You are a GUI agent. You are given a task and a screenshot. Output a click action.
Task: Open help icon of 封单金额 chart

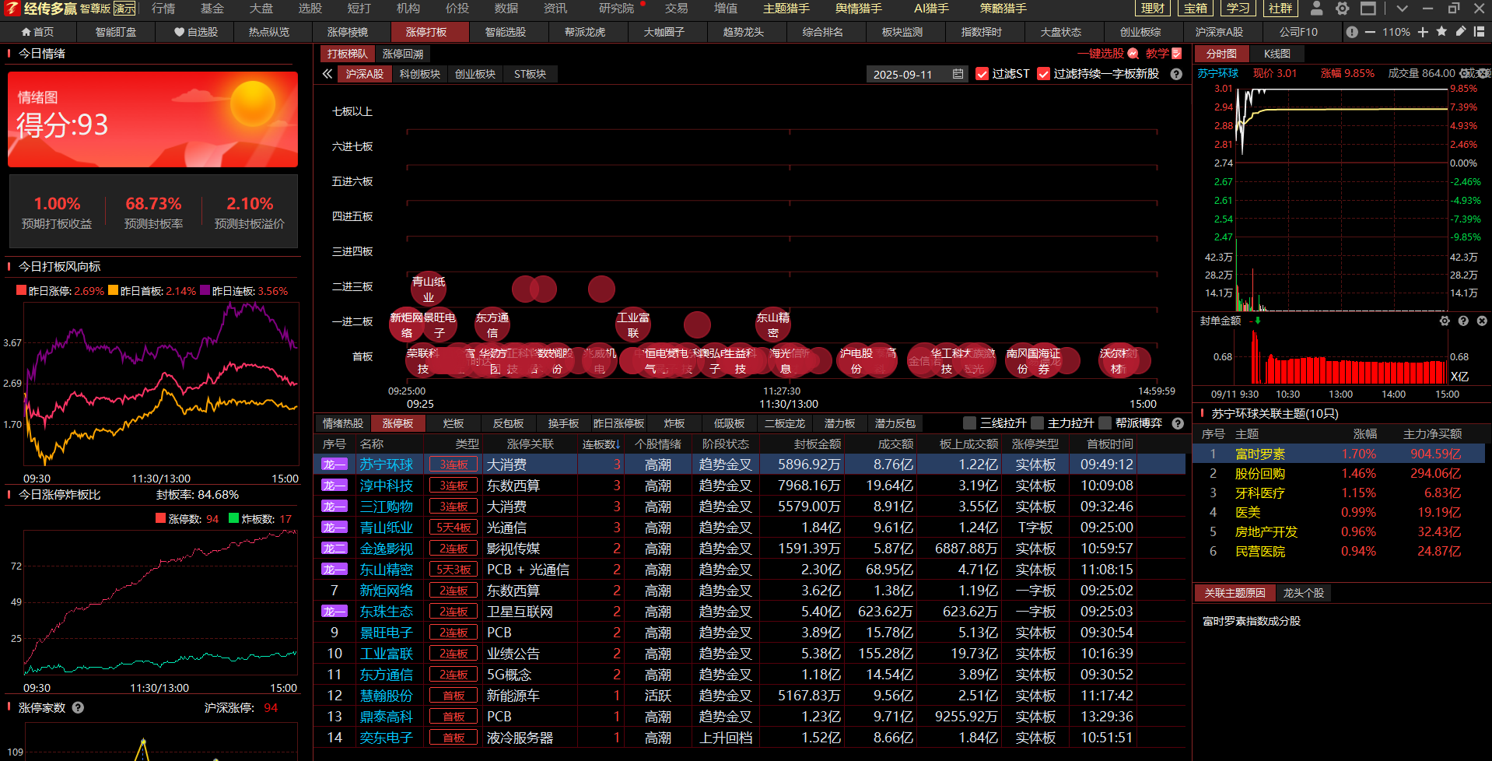1463,321
